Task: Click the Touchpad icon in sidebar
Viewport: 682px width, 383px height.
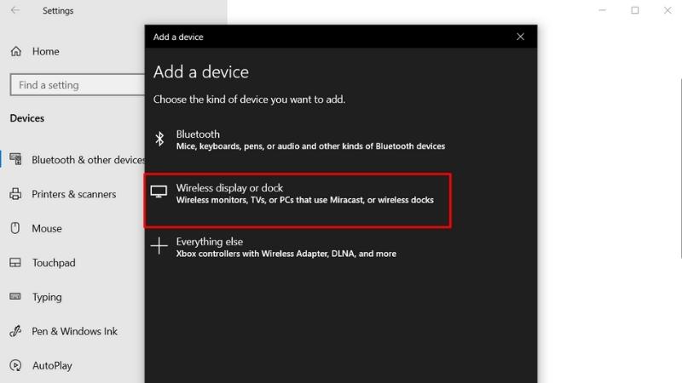Action: click(15, 262)
